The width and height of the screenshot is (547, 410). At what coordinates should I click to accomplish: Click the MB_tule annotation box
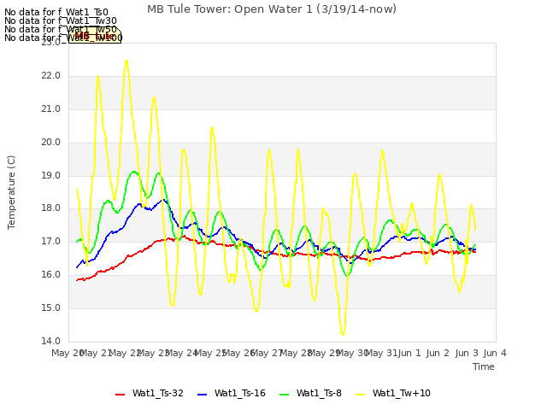[95, 35]
